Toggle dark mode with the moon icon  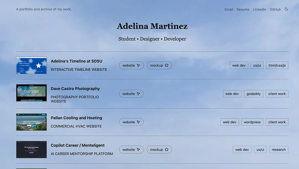[x=286, y=9]
